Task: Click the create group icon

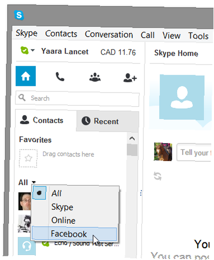Action: click(x=95, y=77)
